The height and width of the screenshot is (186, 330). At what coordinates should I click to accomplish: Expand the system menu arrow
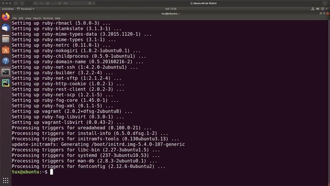[326, 9]
